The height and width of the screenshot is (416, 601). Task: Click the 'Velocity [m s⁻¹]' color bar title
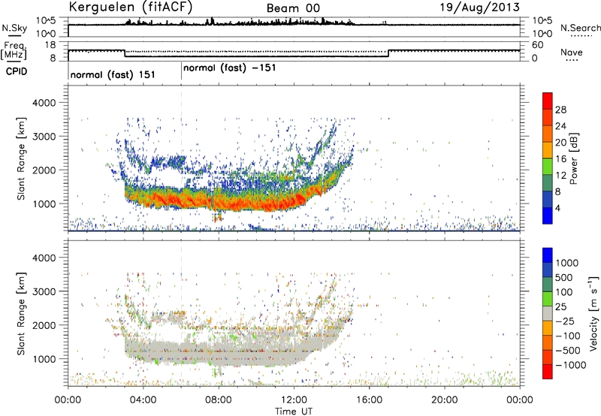pyautogui.click(x=593, y=313)
